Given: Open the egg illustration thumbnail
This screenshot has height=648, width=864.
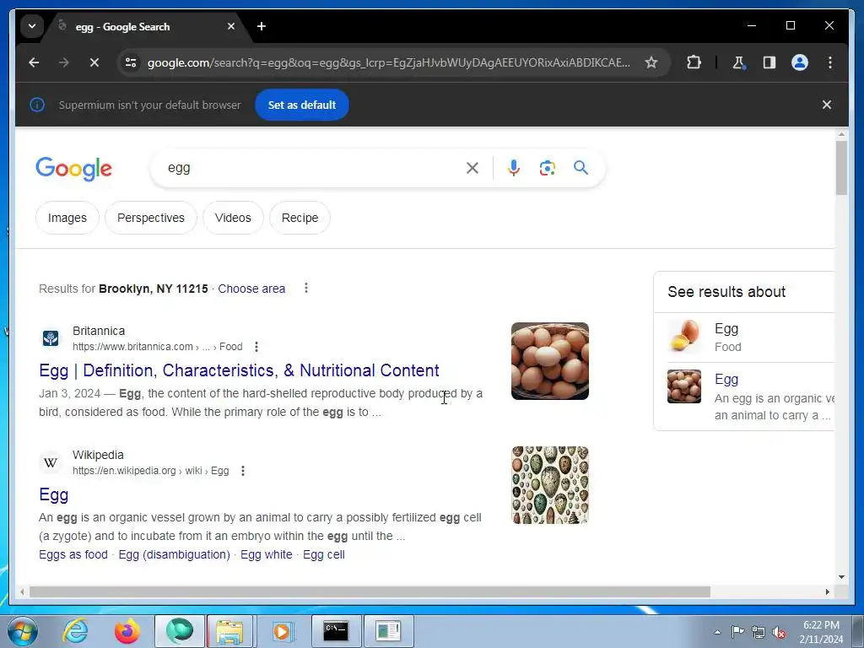Looking at the screenshot, I should click(x=550, y=485).
